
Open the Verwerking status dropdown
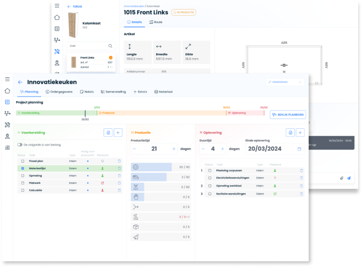click(x=285, y=82)
